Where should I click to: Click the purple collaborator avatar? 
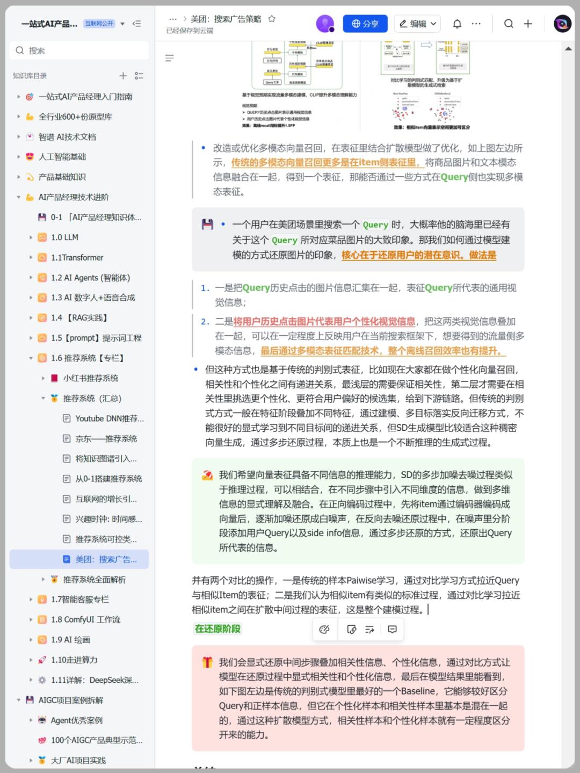325,24
